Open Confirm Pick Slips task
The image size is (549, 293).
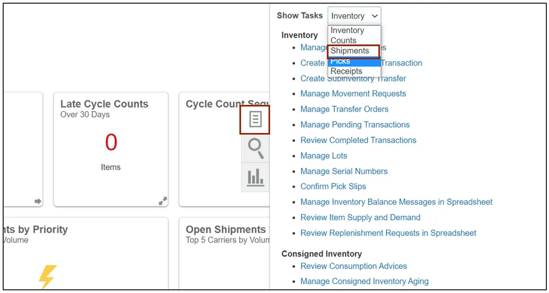tap(333, 187)
